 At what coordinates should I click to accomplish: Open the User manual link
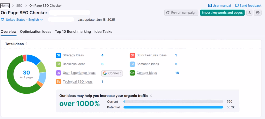(x=219, y=6)
